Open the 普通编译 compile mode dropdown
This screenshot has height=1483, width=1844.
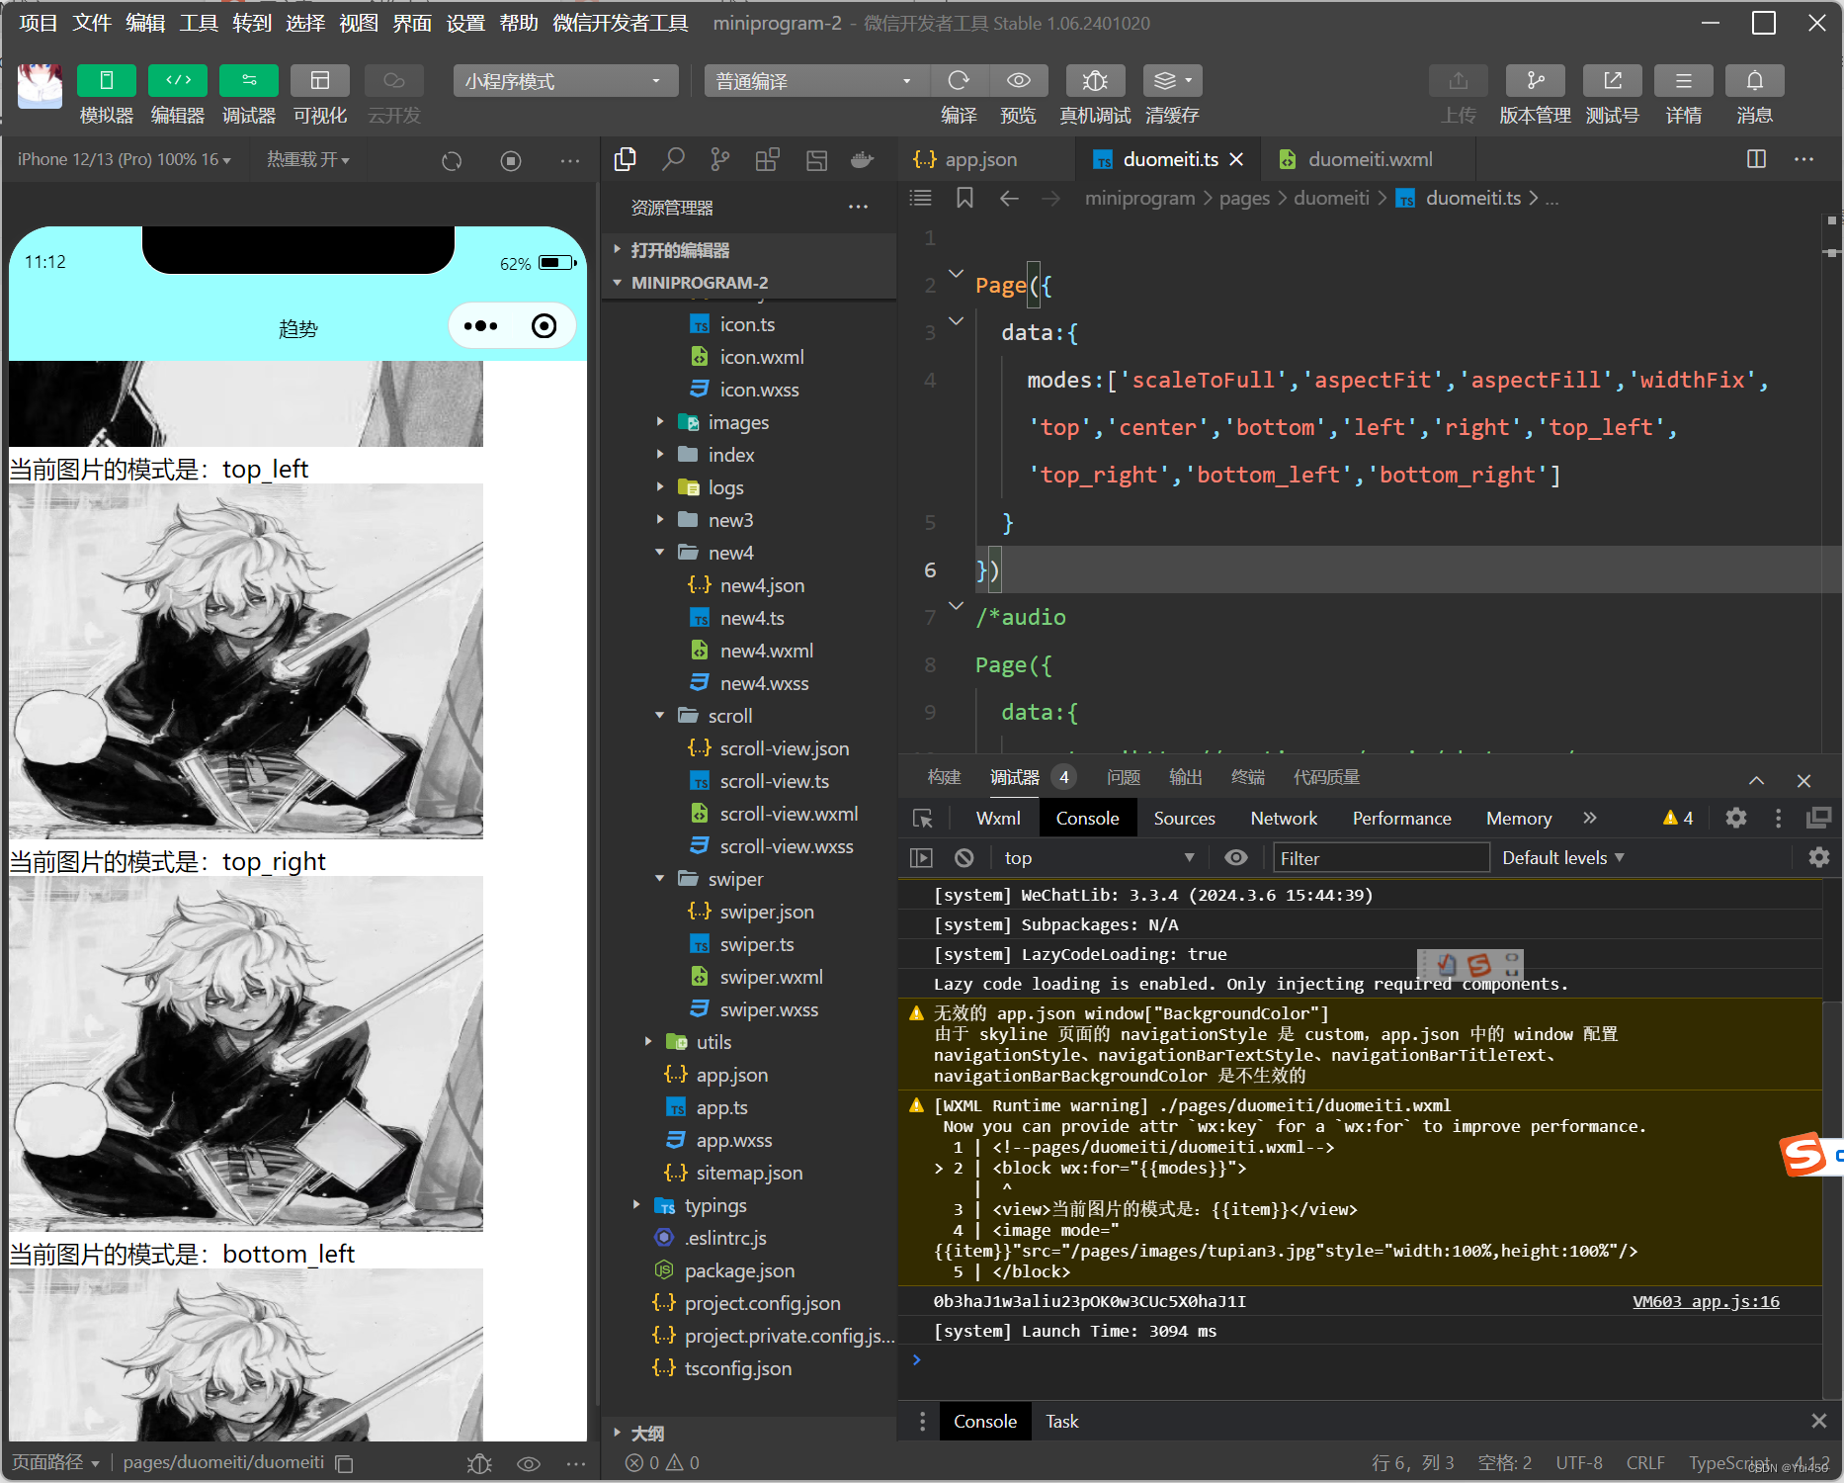pyautogui.click(x=816, y=81)
